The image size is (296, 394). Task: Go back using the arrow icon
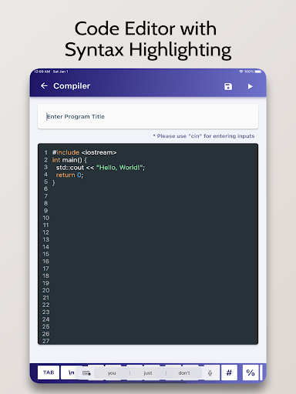44,86
